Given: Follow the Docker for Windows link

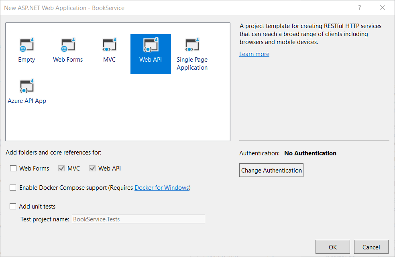Looking at the screenshot, I should [162, 187].
